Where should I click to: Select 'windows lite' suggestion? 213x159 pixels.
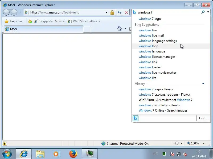pos(171,78)
